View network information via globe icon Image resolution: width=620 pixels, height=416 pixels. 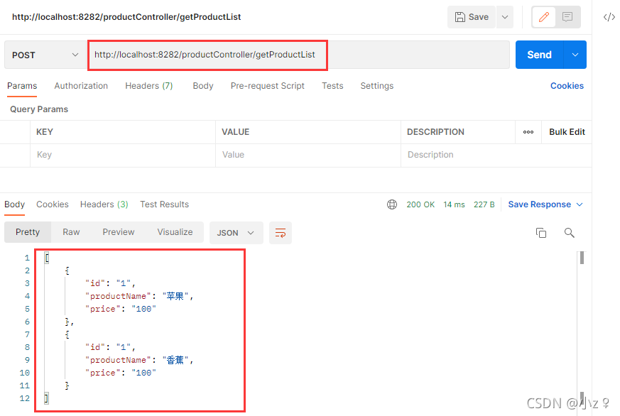pyautogui.click(x=392, y=204)
